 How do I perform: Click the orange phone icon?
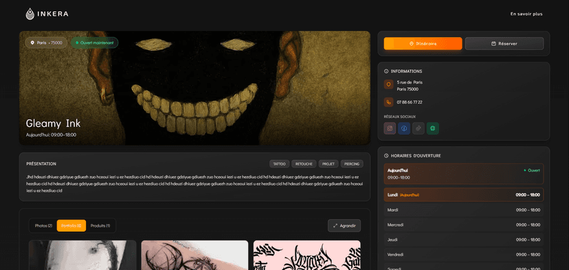[389, 102]
